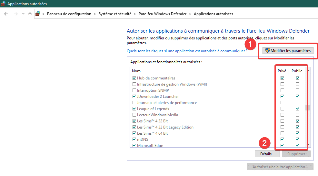Screen dimensions: 318x176
Task: Select the Hub de commentaires row text
Action: pyautogui.click(x=156, y=78)
